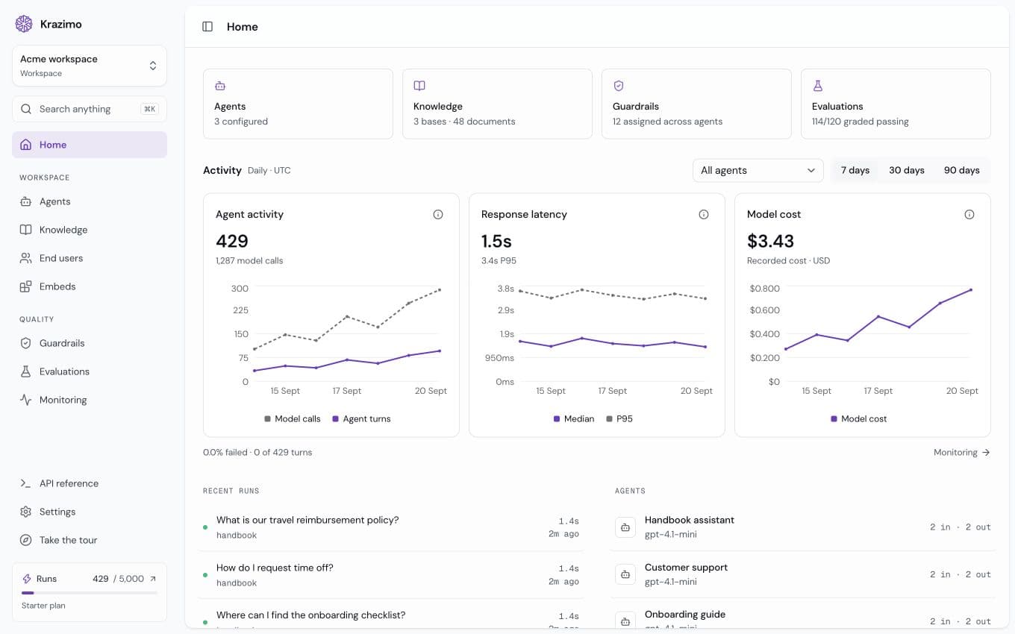Screen dimensions: 1015x634
Task: Click the Agents robot icon in sidebar
Action: 26,201
